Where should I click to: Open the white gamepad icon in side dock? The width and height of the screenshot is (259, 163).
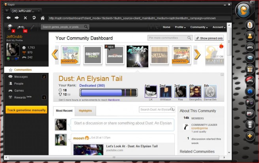pos(250,47)
